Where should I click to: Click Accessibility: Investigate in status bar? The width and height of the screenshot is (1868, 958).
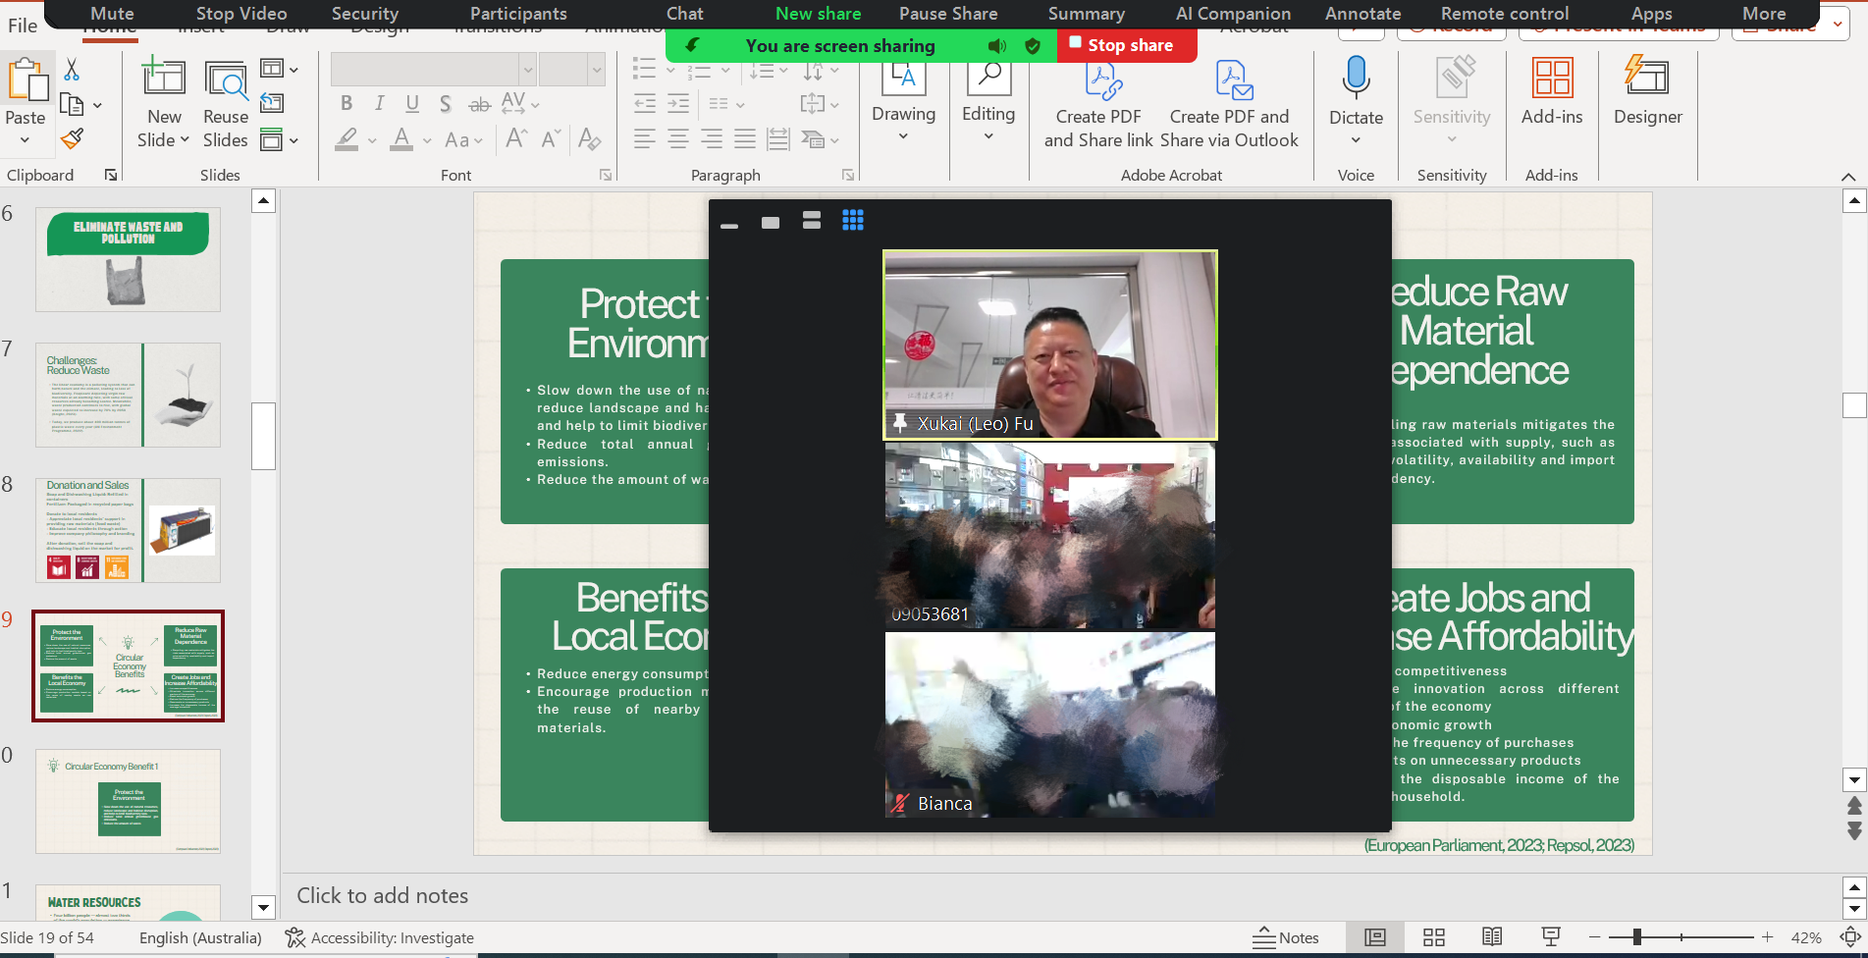click(x=380, y=937)
